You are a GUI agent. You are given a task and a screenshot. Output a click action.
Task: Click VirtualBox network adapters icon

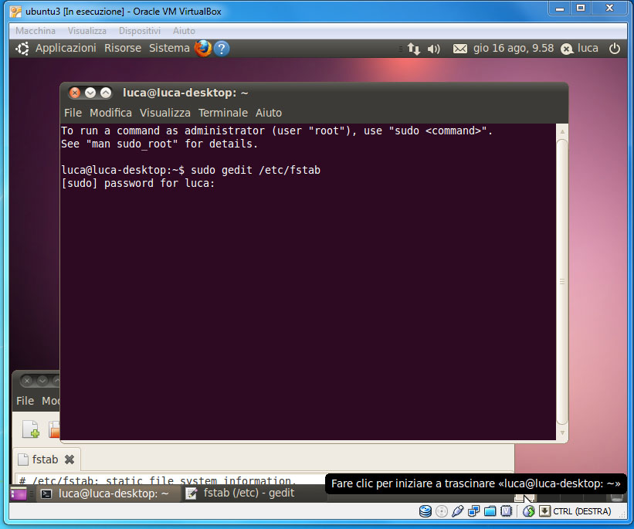click(473, 511)
